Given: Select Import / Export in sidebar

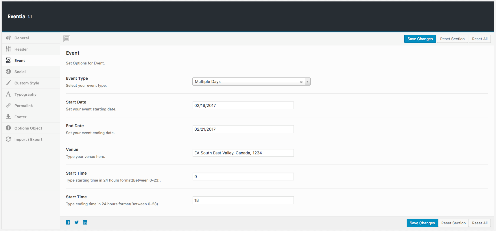Looking at the screenshot, I should [x=28, y=139].
